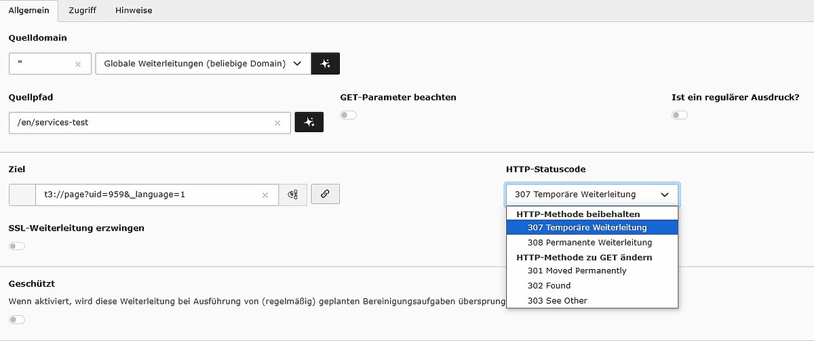Choose 301 Moved Permanently option
This screenshot has width=814, height=341.
577,270
